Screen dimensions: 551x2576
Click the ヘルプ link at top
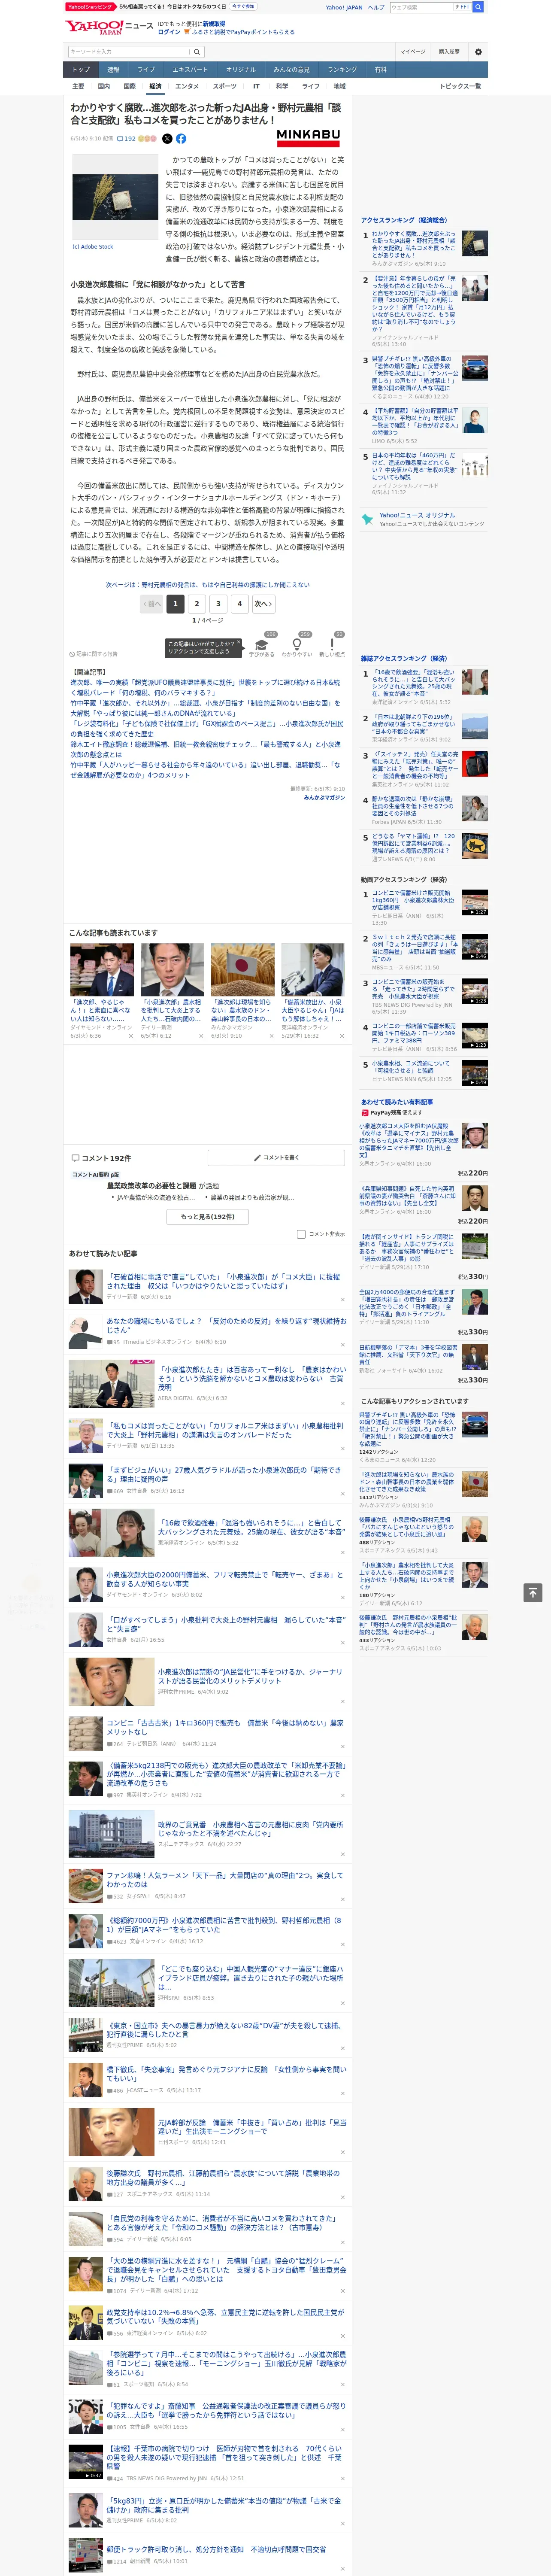click(x=375, y=7)
